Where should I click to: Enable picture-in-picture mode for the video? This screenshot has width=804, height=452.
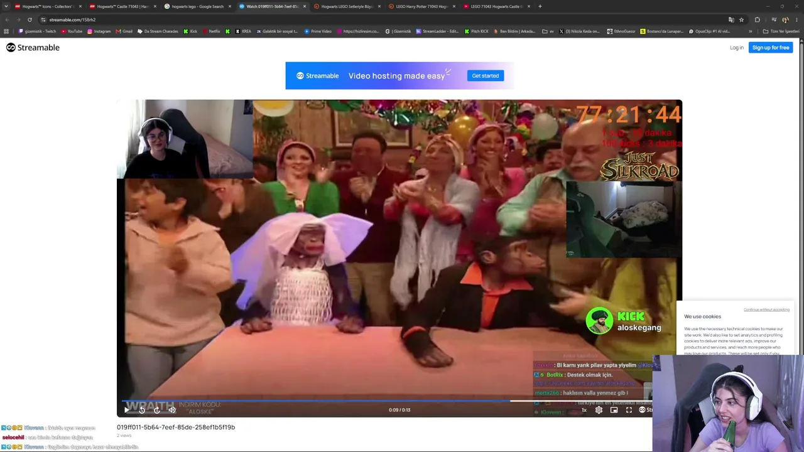click(x=614, y=410)
